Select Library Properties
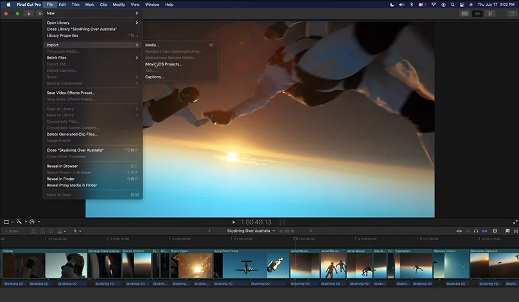Screen dimensions: 519x302 (x=92, y=35)
